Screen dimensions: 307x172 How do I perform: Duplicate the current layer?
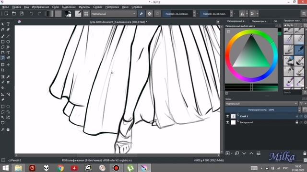point(237,153)
